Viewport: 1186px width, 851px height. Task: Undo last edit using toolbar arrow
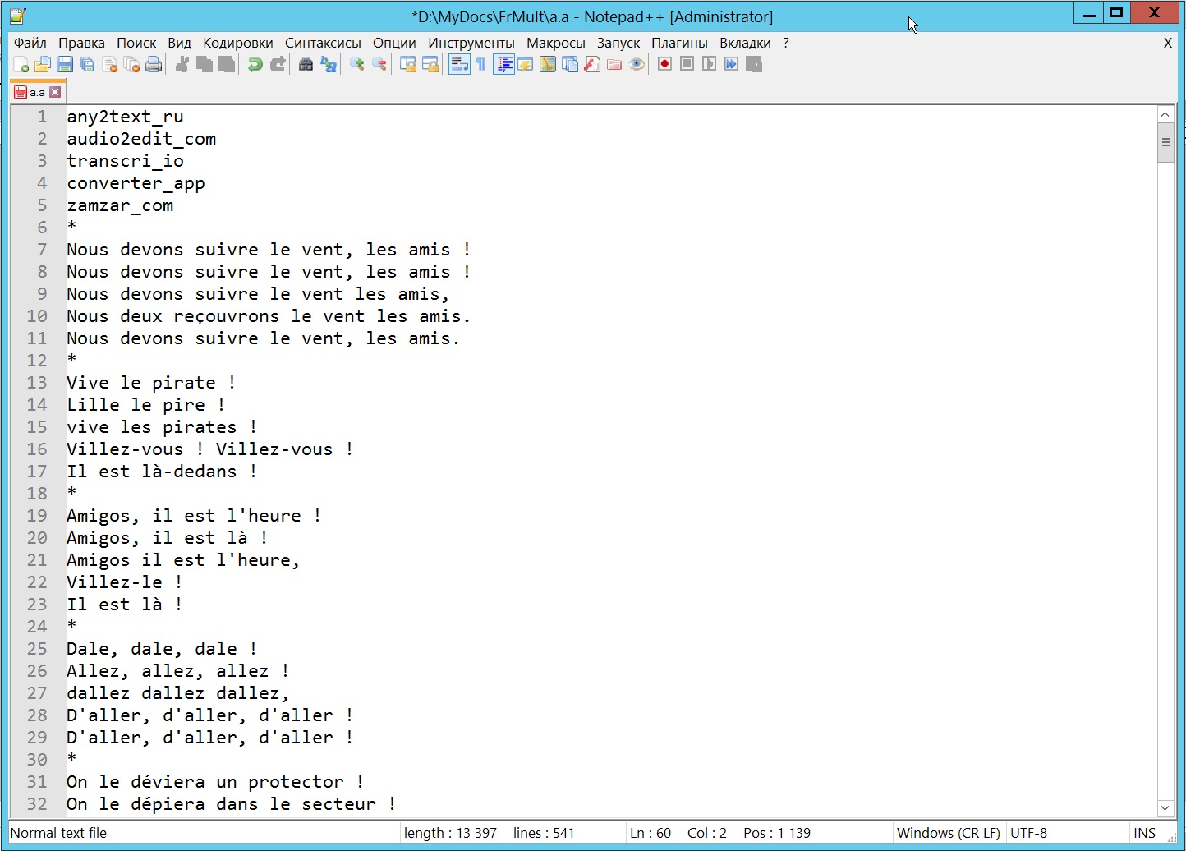tap(255, 64)
